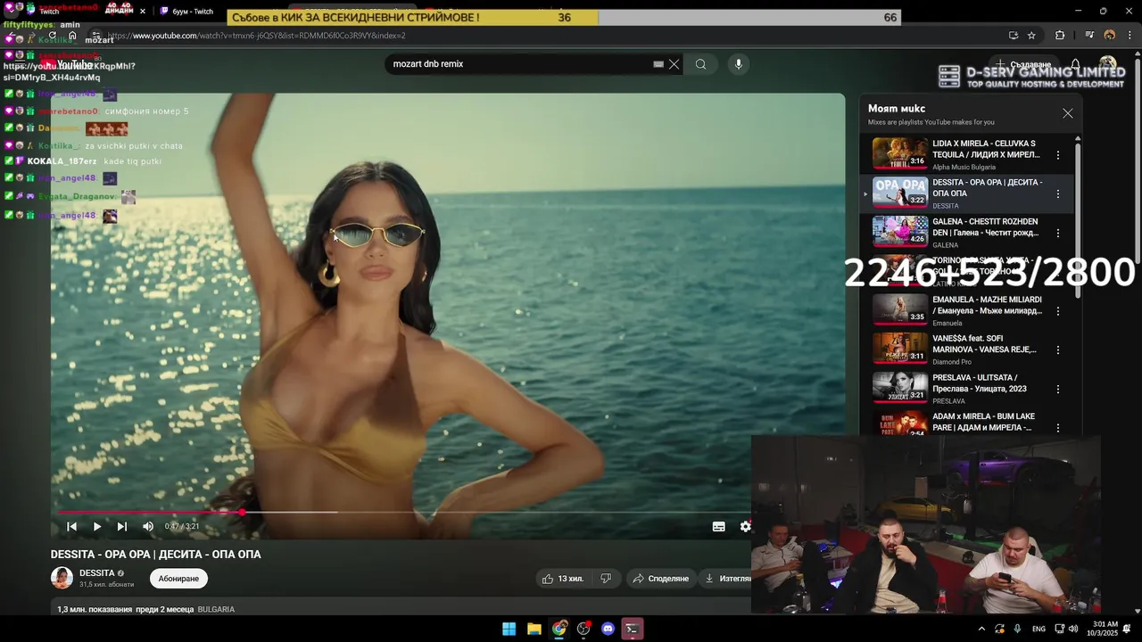Open Chrome from the taskbar
The width and height of the screenshot is (1142, 642).
[x=559, y=629]
